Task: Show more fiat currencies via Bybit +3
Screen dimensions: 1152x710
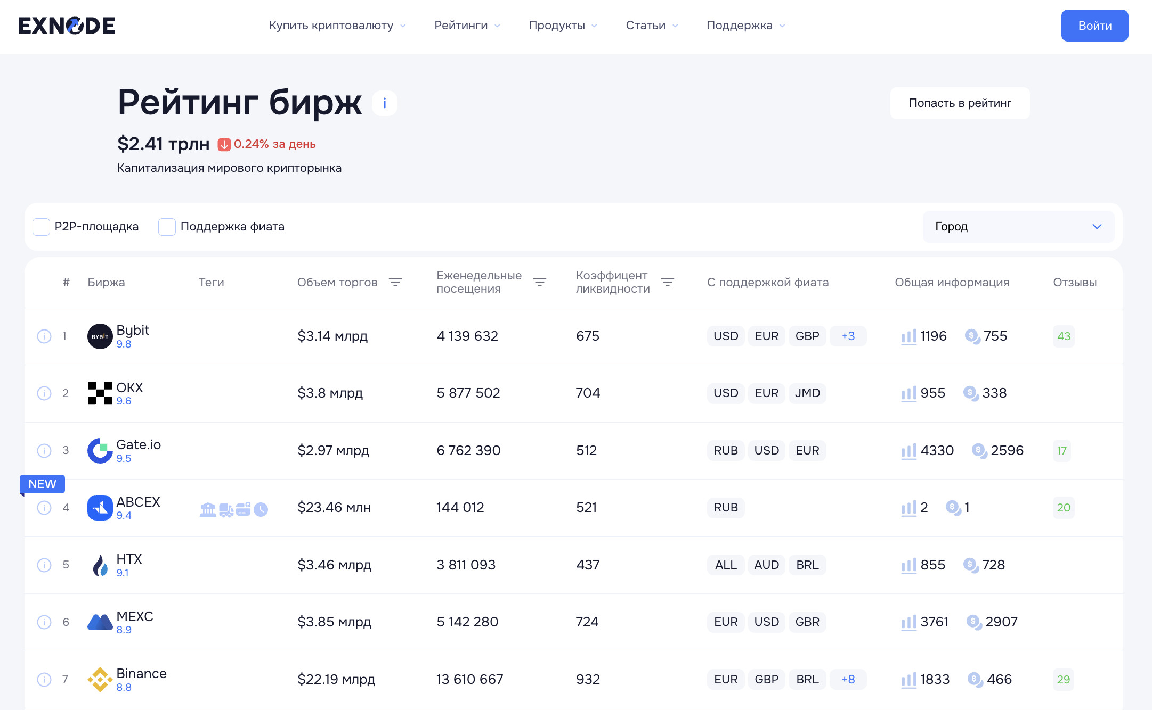Action: tap(848, 336)
